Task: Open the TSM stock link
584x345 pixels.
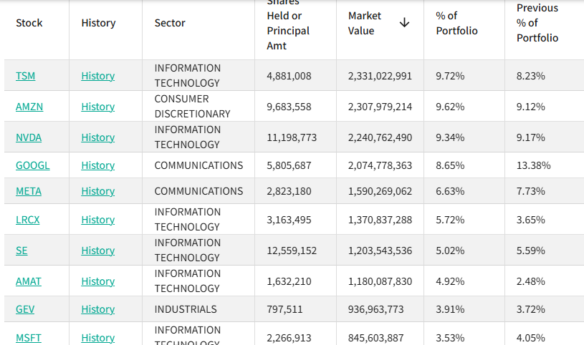Action: coord(25,76)
